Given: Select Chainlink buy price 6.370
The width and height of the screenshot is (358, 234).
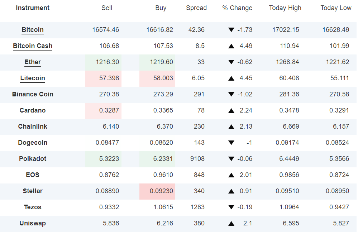Looking at the screenshot, I should pyautogui.click(x=165, y=126).
